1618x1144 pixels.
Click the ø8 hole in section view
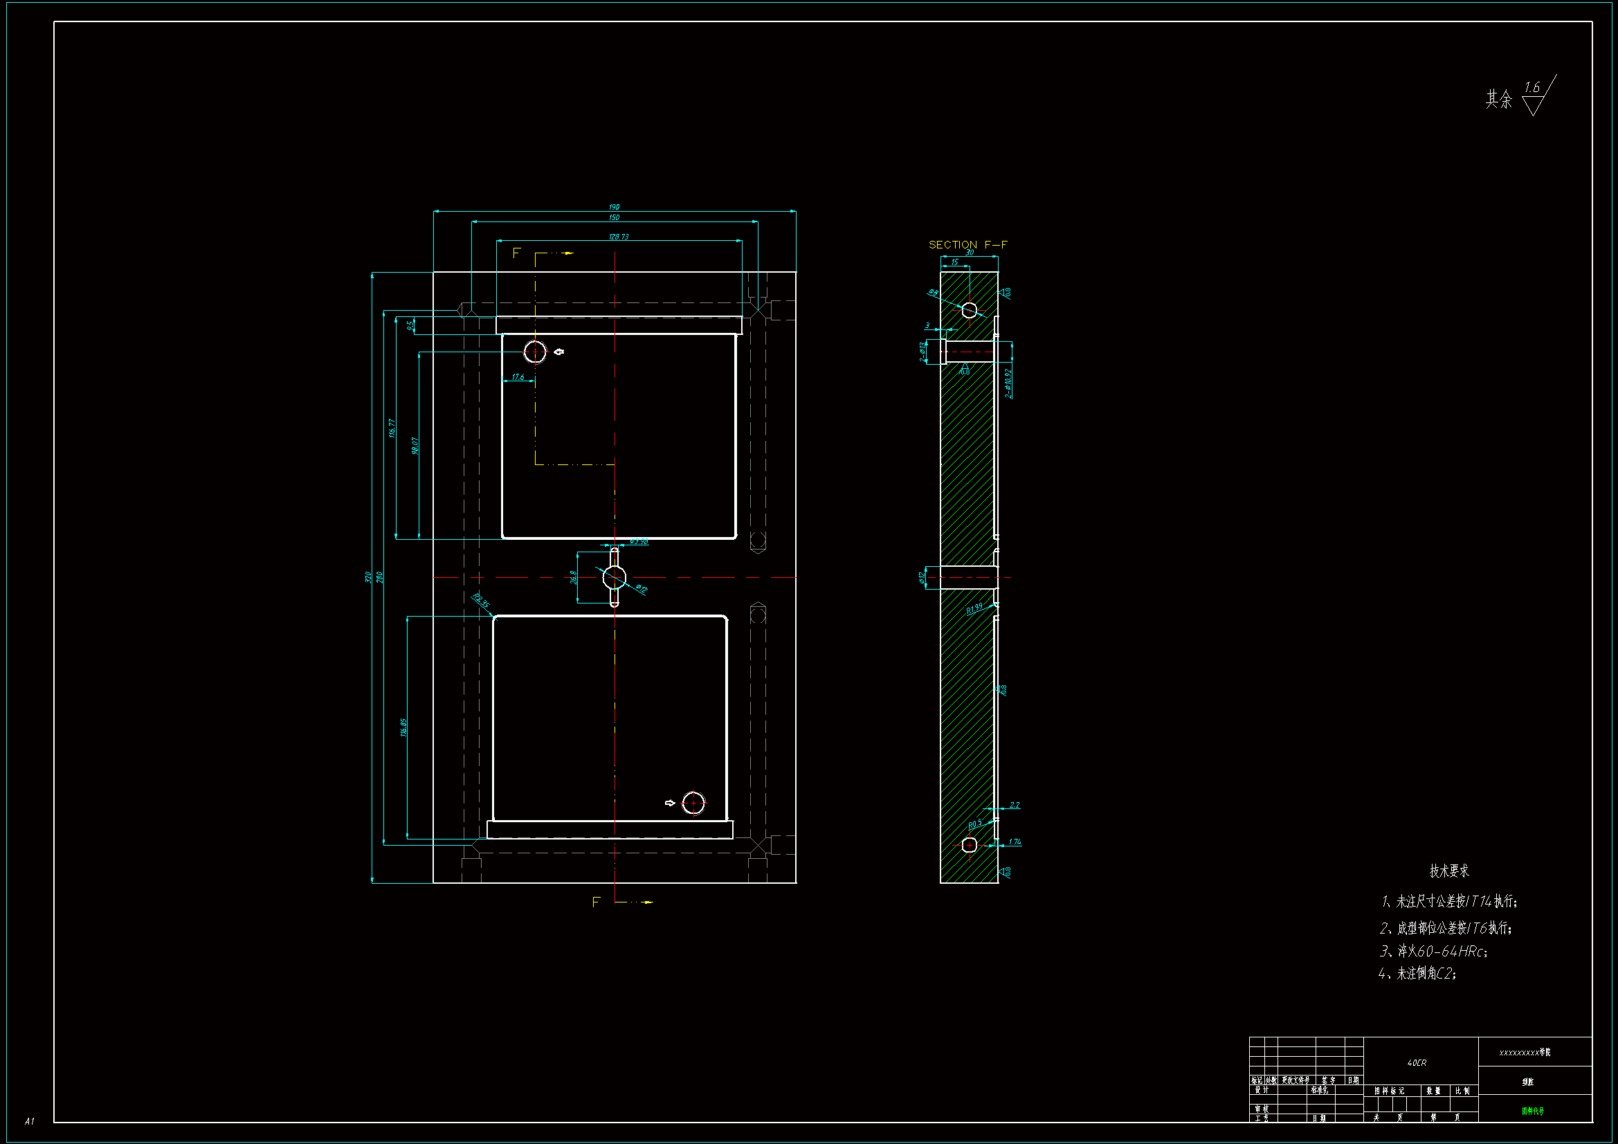970,310
